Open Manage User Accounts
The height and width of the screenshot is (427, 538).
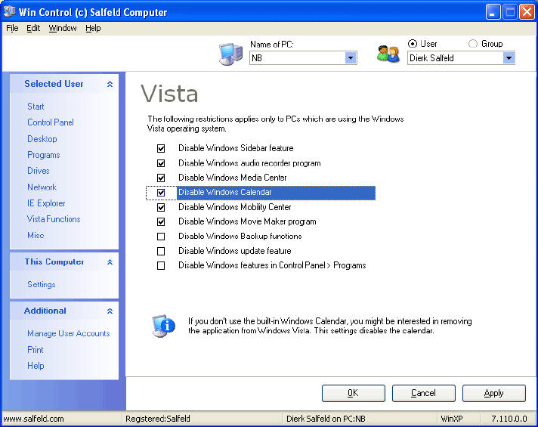68,333
